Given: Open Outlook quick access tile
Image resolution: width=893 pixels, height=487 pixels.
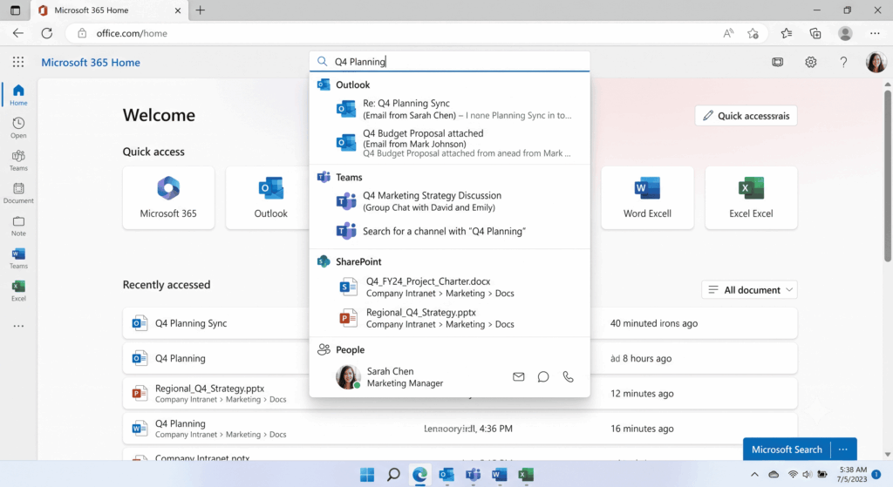Looking at the screenshot, I should 269,198.
